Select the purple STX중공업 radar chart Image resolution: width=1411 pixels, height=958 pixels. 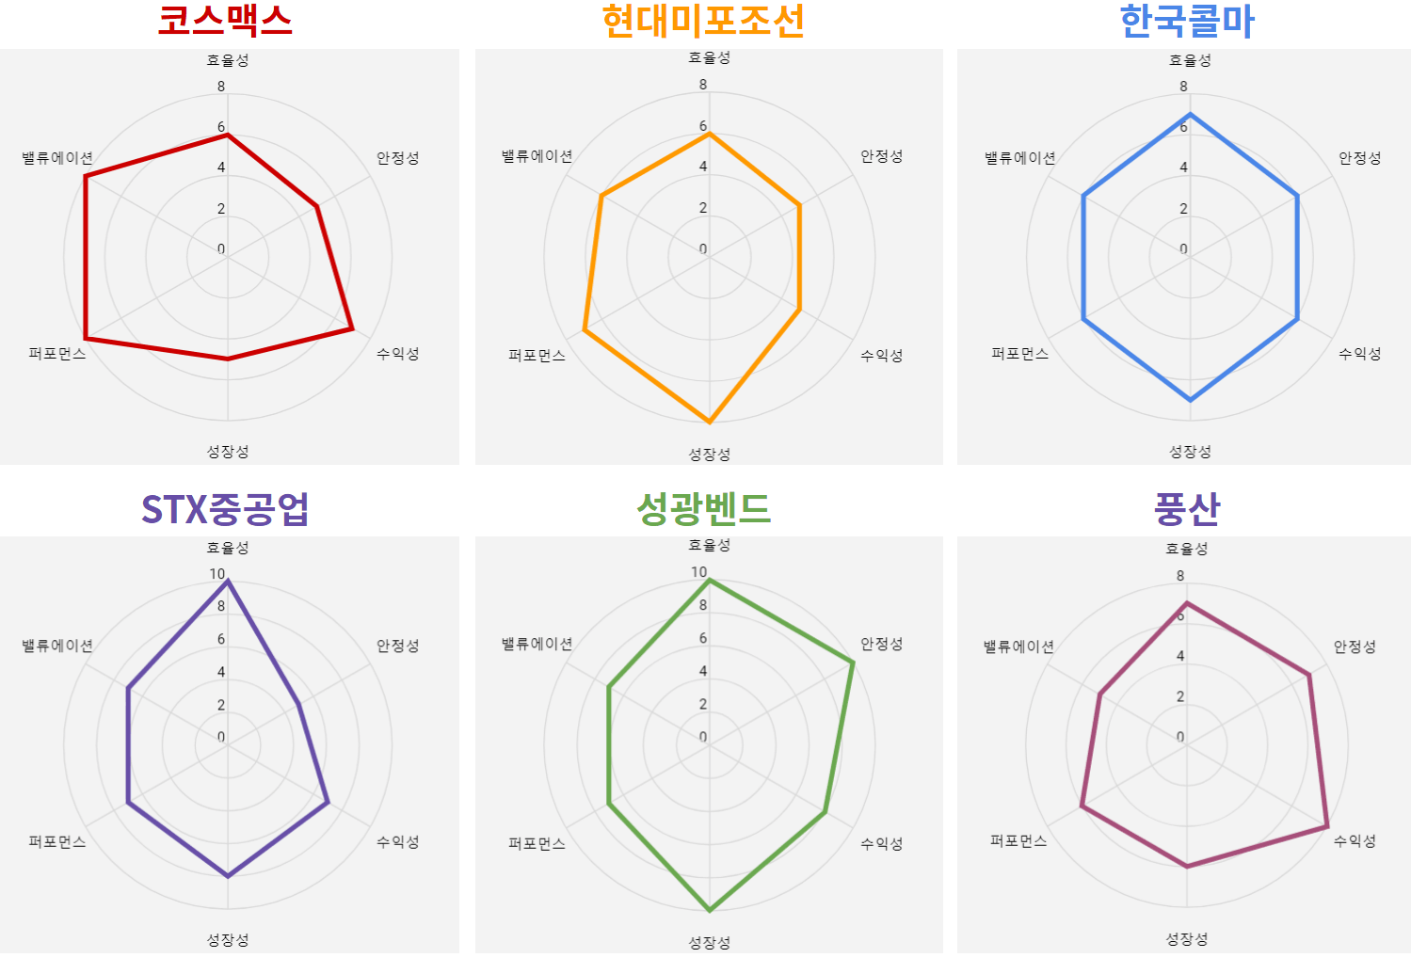pyautogui.click(x=229, y=744)
